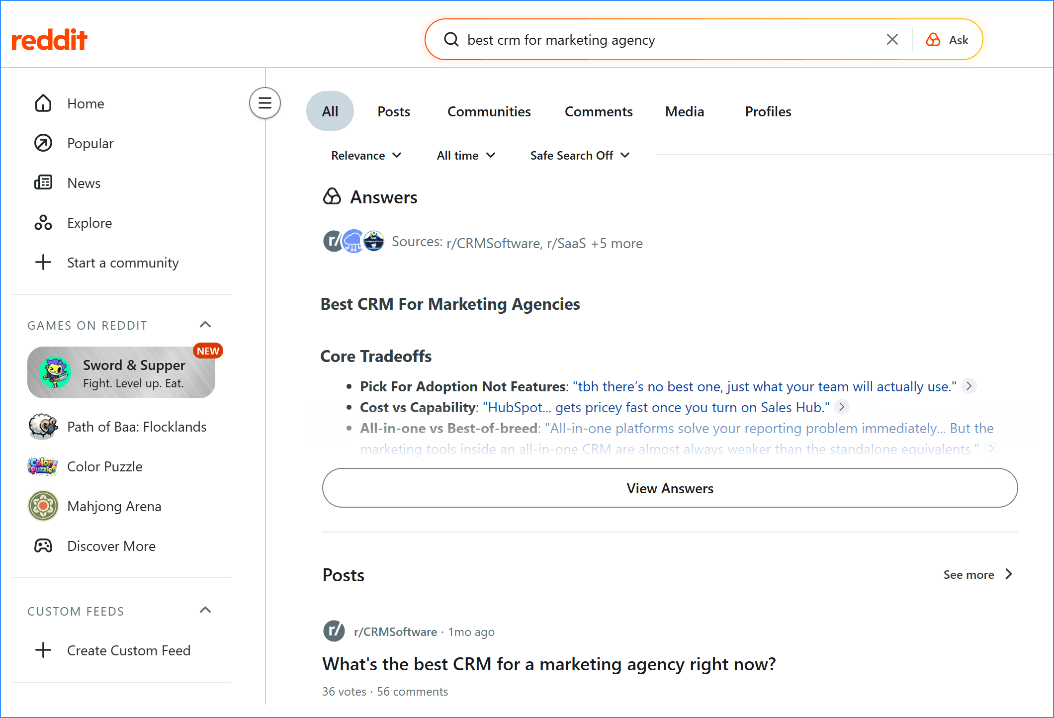Collapse sidebar with the hamburger button

265,103
